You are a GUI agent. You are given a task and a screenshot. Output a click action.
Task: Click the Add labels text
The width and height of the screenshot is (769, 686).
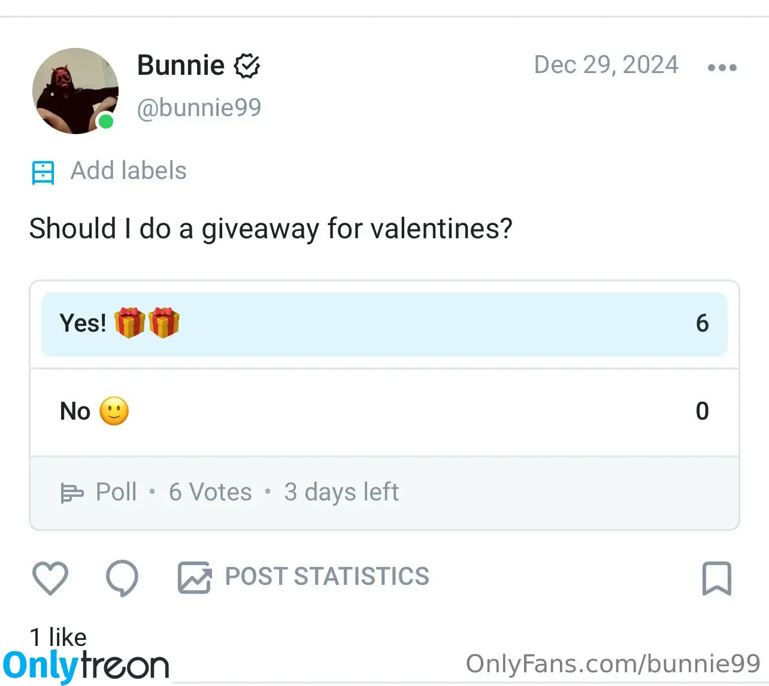point(129,171)
